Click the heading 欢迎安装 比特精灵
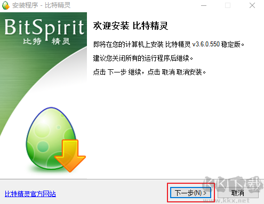 (x=131, y=26)
